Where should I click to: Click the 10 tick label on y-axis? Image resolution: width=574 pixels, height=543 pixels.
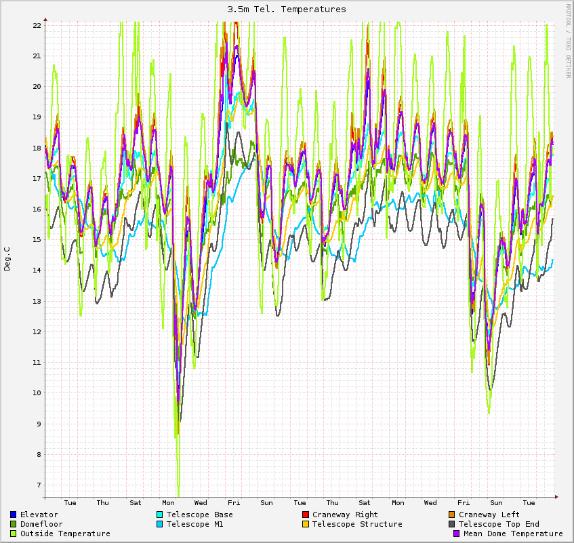click(x=37, y=393)
